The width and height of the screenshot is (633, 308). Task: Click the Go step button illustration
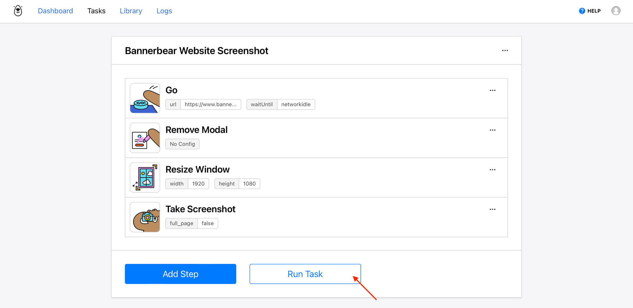pyautogui.click(x=145, y=98)
